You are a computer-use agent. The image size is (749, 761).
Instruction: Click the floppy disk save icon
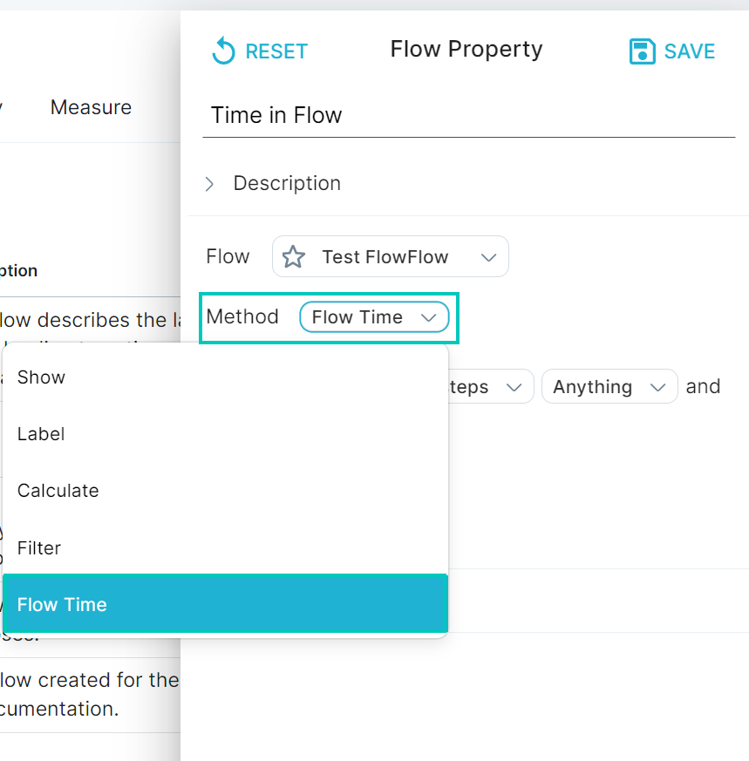642,51
